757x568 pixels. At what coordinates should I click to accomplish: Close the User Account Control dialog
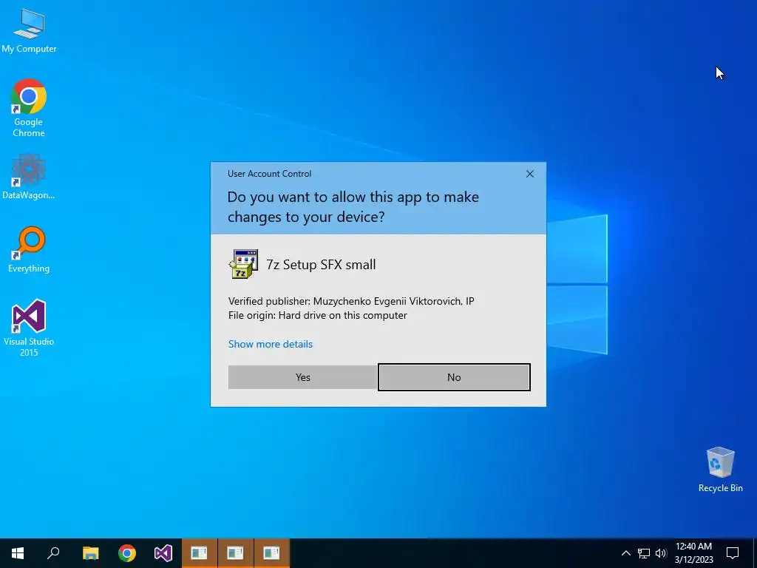coord(529,174)
